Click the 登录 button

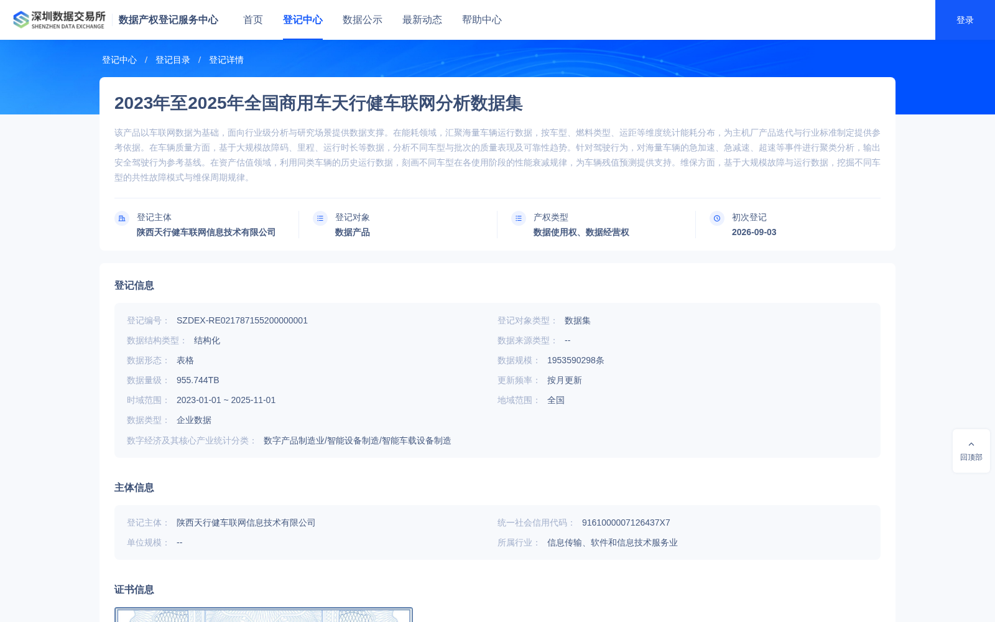[x=965, y=20]
